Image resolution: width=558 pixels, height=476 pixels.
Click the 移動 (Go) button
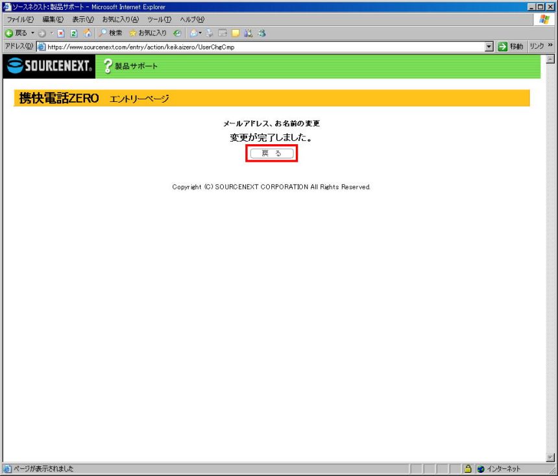[511, 47]
